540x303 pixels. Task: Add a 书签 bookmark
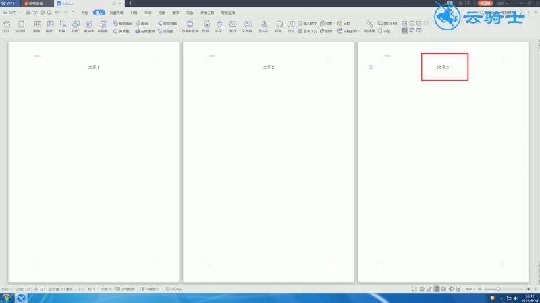pos(384,31)
